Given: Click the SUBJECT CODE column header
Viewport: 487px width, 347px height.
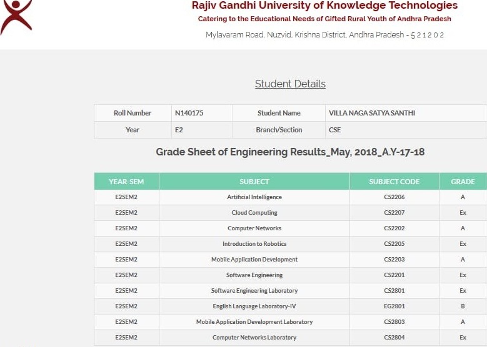Looking at the screenshot, I should point(394,182).
